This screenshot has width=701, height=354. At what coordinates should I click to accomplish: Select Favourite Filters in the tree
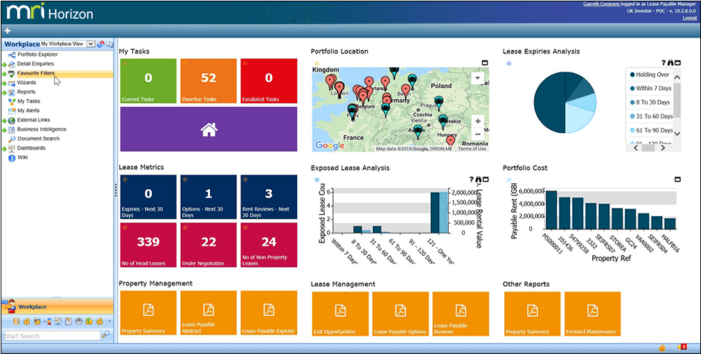(36, 73)
